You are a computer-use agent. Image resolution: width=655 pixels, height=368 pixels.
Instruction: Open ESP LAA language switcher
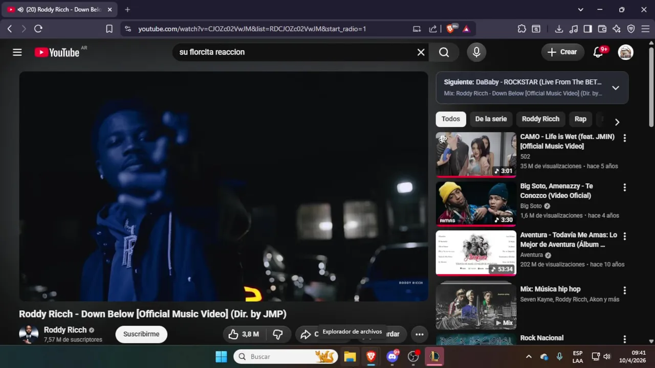(578, 357)
